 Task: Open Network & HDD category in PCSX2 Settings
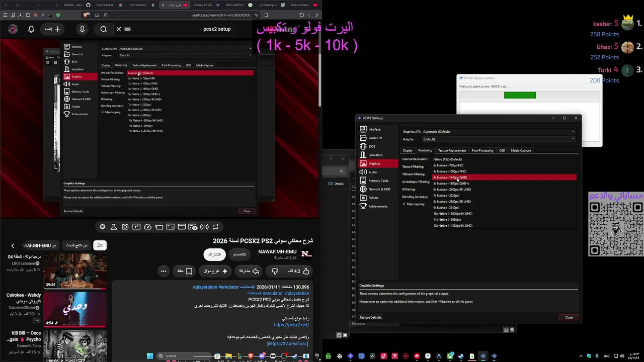point(378,189)
